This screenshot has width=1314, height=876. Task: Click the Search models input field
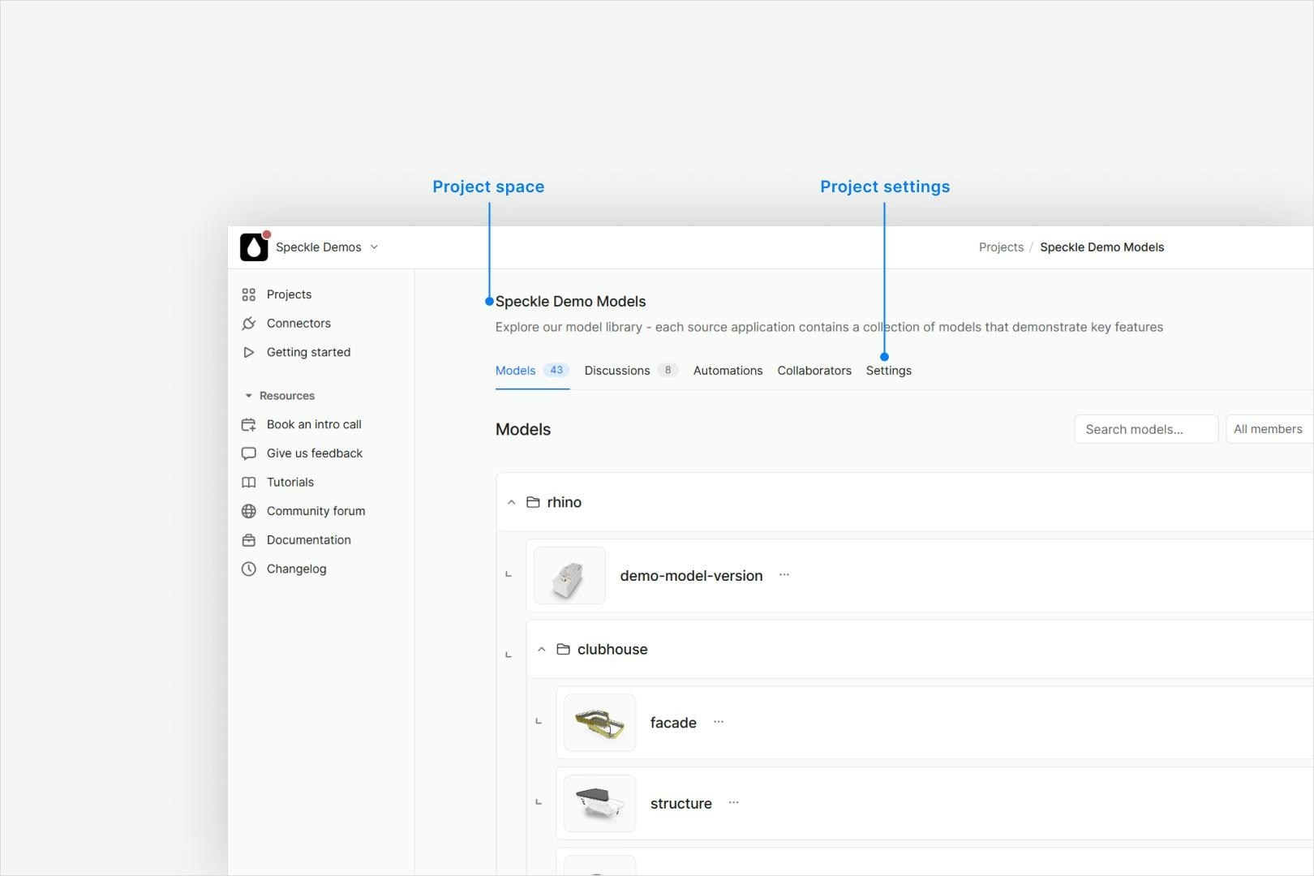[1145, 429]
